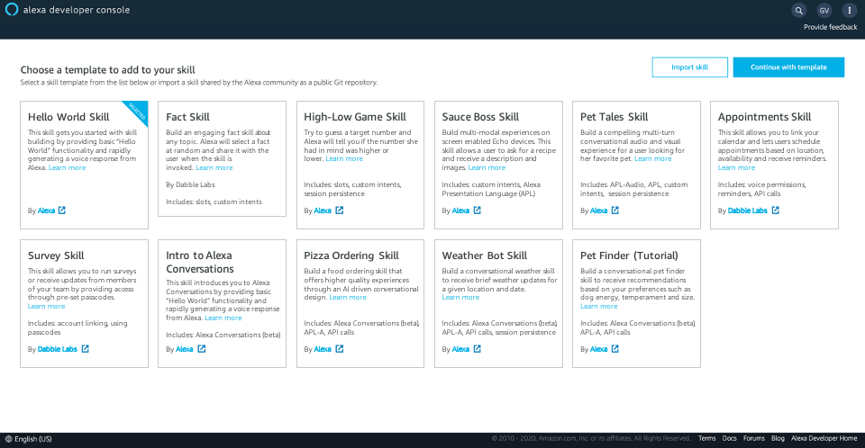The image size is (865, 448).
Task: Open Alexa author link in Pet Tales Skill
Action: click(598, 211)
